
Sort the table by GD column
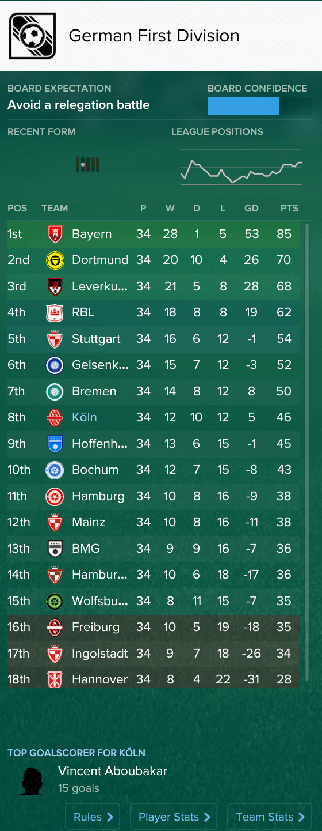point(251,208)
